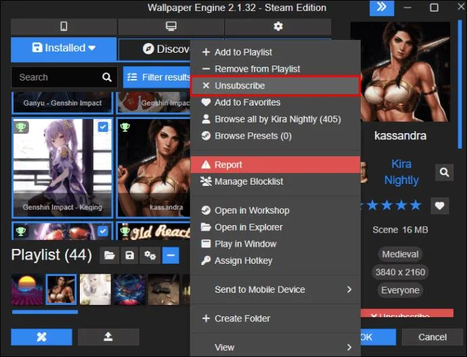Click magnifier icon next to Kira Nightly
Viewport: 467px width, 357px height.
pos(444,172)
